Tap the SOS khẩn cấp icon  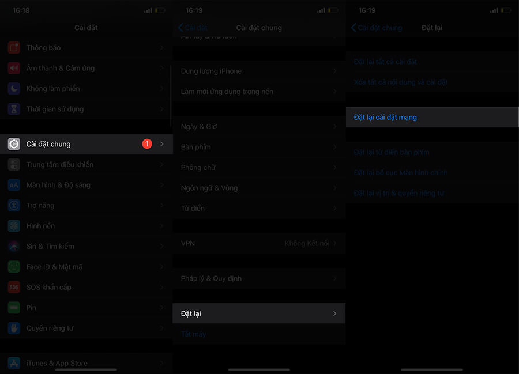click(14, 287)
